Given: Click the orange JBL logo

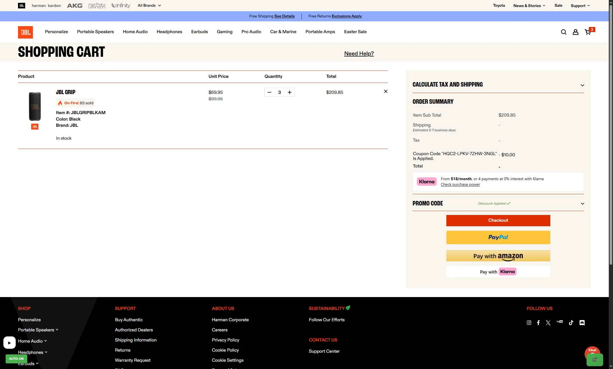Looking at the screenshot, I should click(26, 32).
